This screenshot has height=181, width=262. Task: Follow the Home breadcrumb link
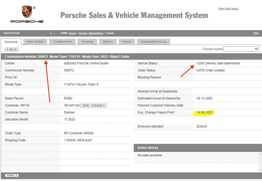click(72, 33)
